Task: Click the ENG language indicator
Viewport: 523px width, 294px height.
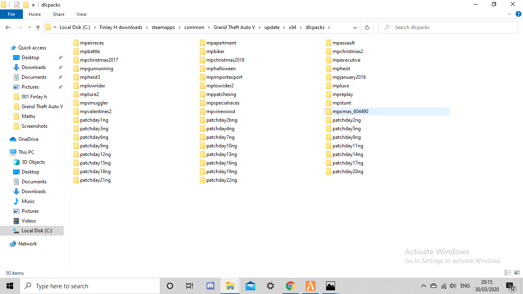Action: (465, 286)
